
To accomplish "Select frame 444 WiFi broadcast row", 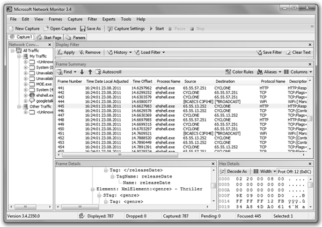I will tap(182, 102).
